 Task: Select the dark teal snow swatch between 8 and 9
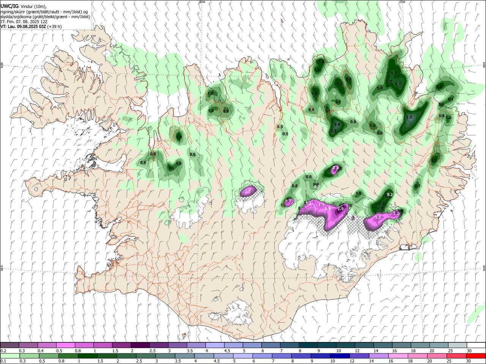coord(308,345)
